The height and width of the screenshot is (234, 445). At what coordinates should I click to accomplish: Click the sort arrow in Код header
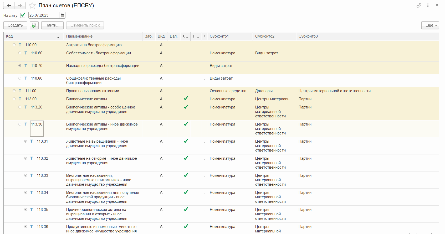[x=58, y=37]
